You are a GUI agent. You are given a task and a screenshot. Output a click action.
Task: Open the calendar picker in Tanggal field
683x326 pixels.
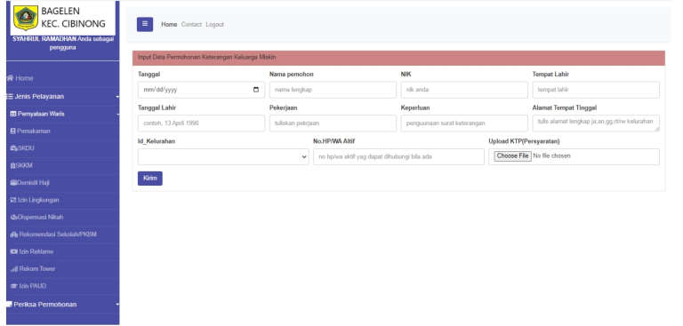pos(256,90)
